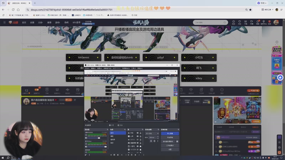Open OBS 编辑 (Edit) menu
Screen dimensions: 285x160
click(93, 68)
